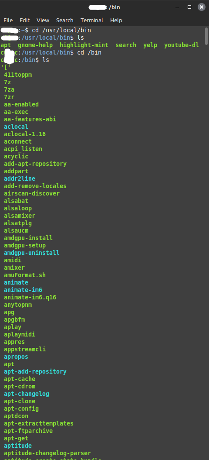Open the Help menu

click(116, 20)
